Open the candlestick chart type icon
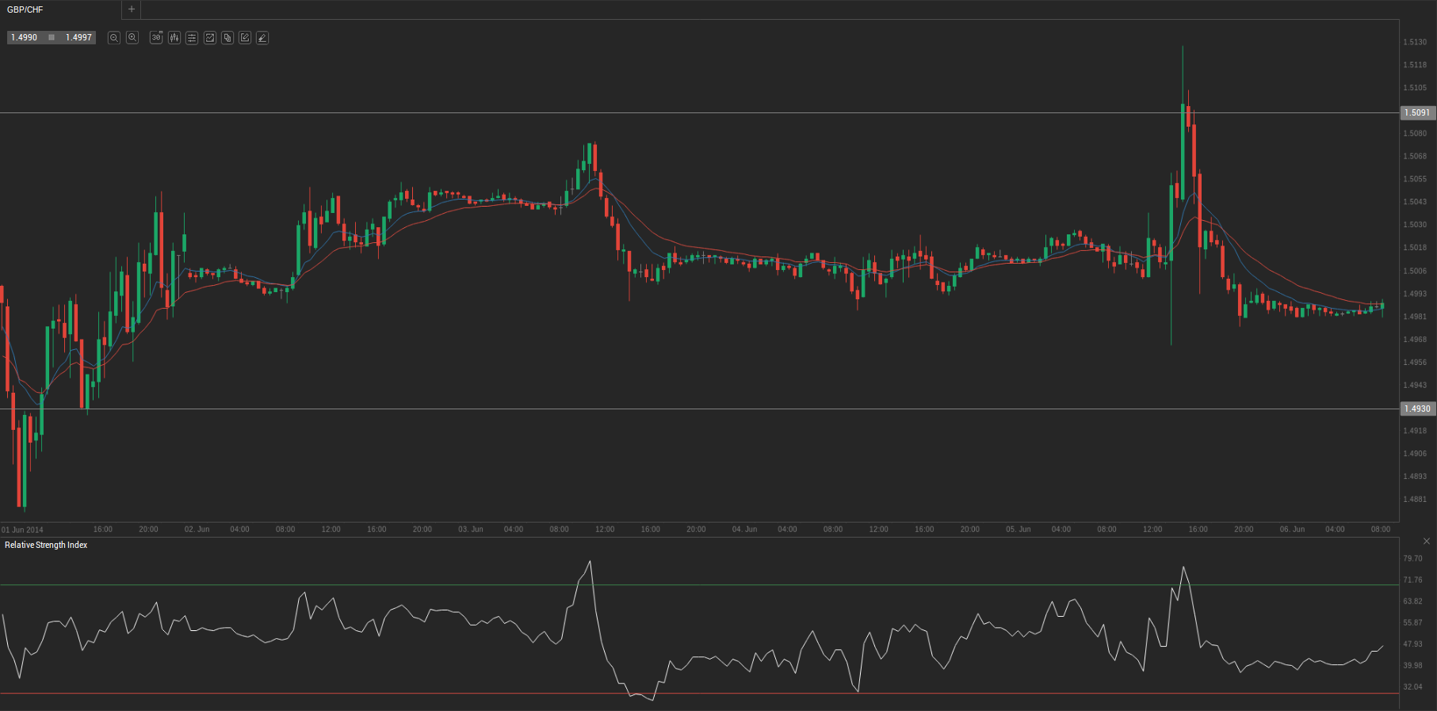 (174, 37)
